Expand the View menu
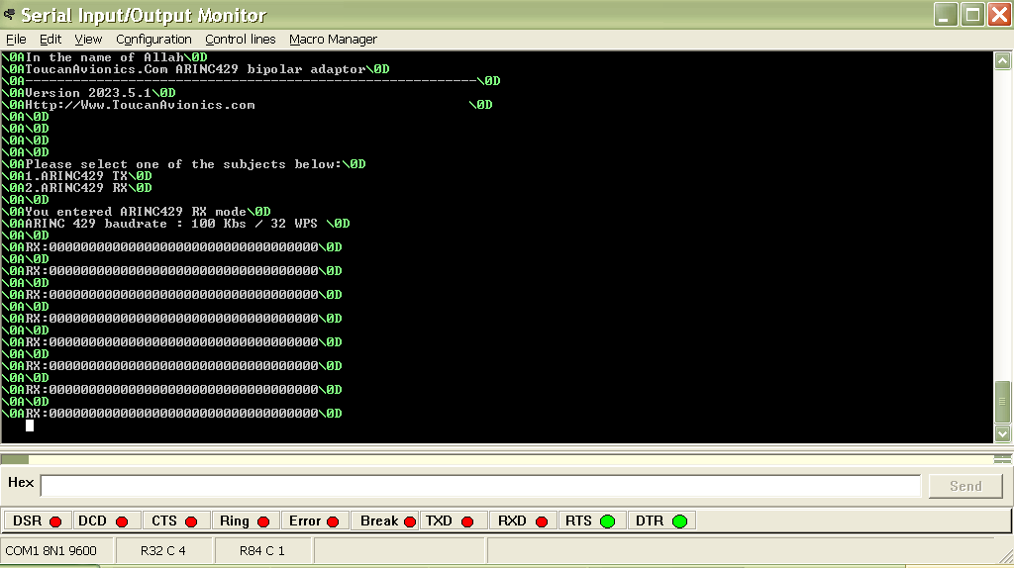1014x568 pixels. pyautogui.click(x=88, y=40)
